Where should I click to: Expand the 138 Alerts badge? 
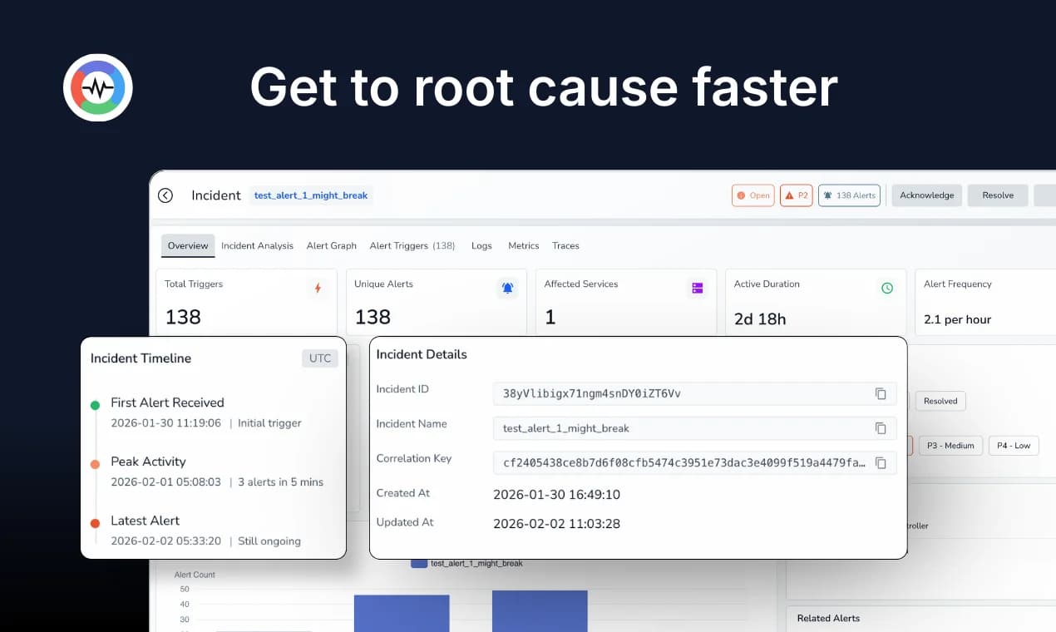pos(849,195)
